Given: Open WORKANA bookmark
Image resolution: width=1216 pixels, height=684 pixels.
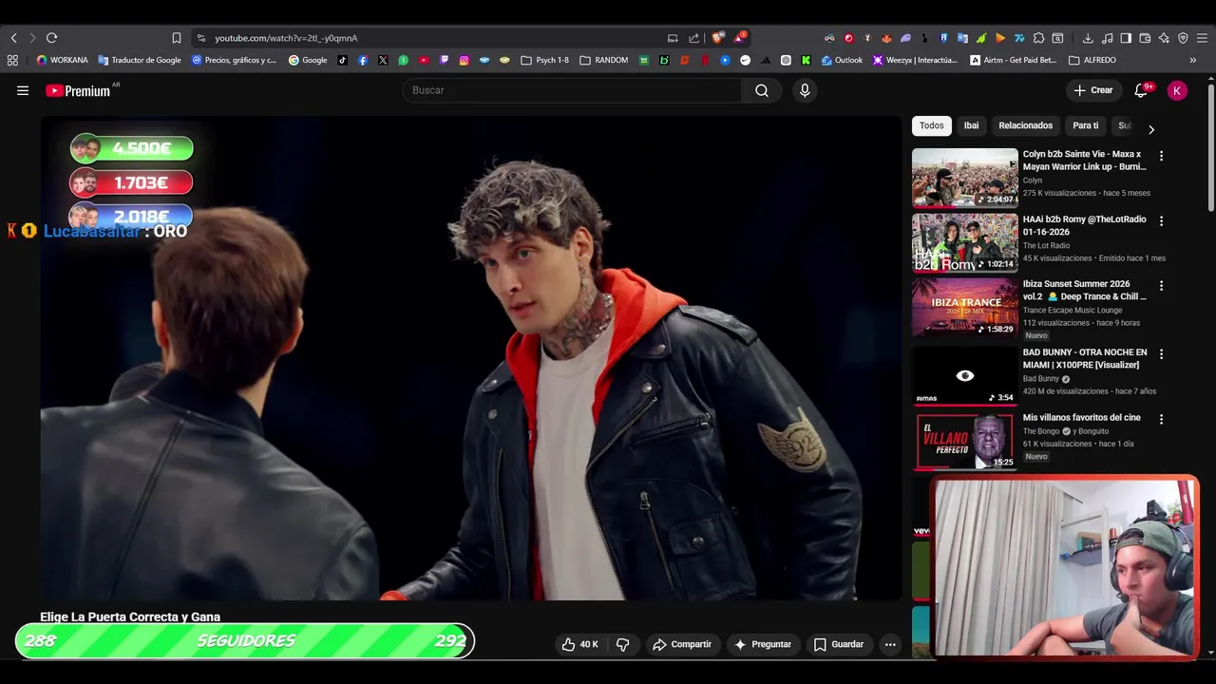Looking at the screenshot, I should 62,60.
